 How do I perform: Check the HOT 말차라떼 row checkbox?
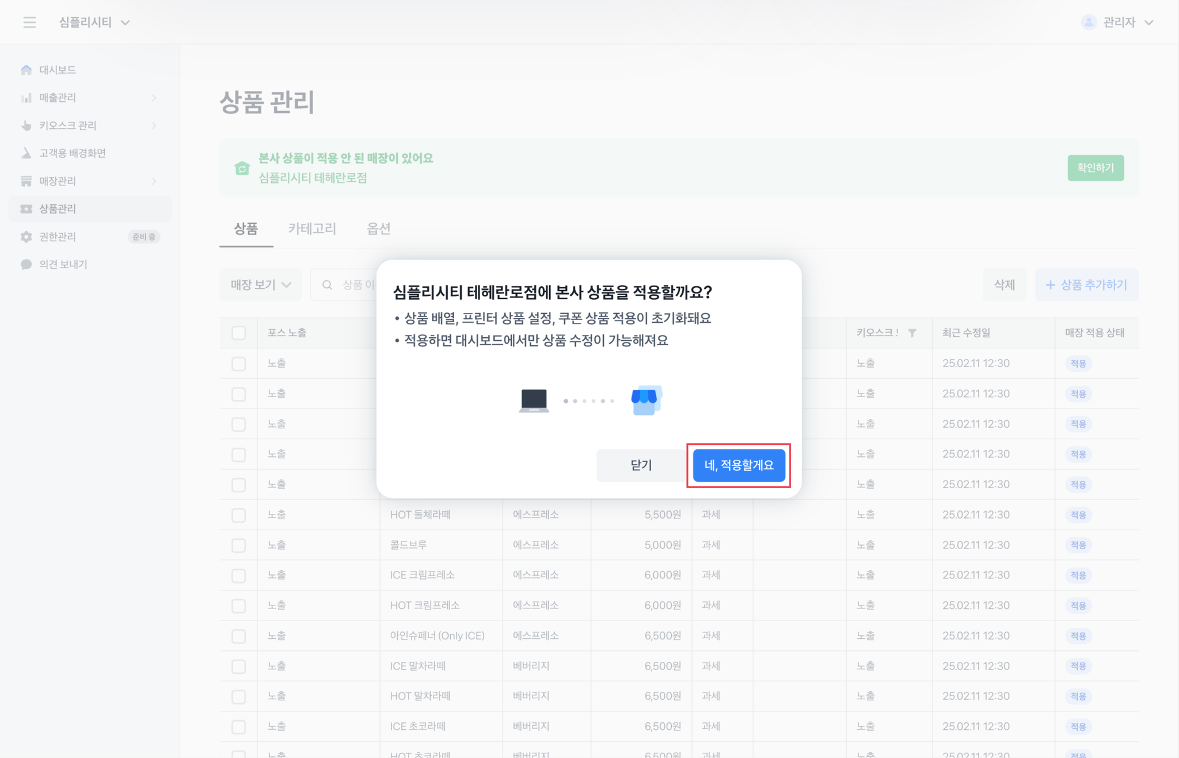[238, 696]
